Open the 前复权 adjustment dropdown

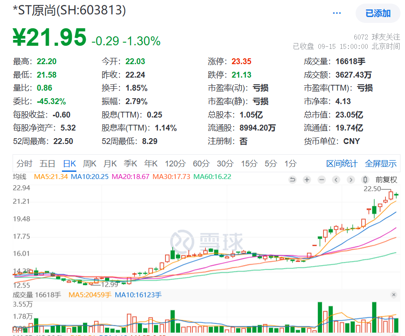click(386, 179)
